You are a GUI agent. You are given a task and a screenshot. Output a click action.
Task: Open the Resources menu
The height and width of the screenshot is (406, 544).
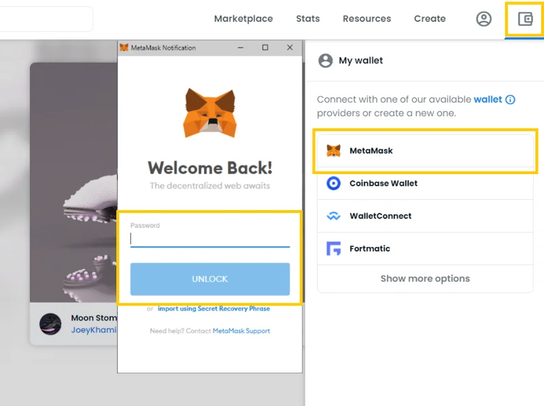[x=367, y=19]
